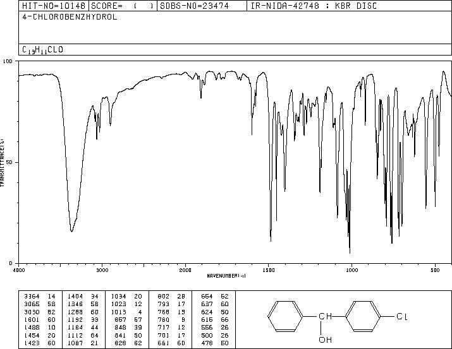Image resolution: width=452 pixels, height=349 pixels.
Task: Click the 1000 tick label on wavenumber axis
Action: [x=352, y=270]
